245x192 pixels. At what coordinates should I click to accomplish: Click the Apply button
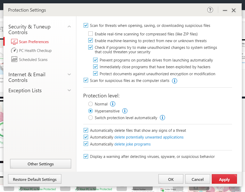click(x=224, y=179)
